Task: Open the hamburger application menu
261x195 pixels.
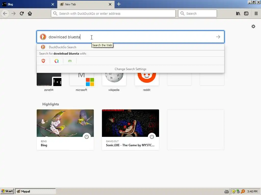Action: point(256,13)
